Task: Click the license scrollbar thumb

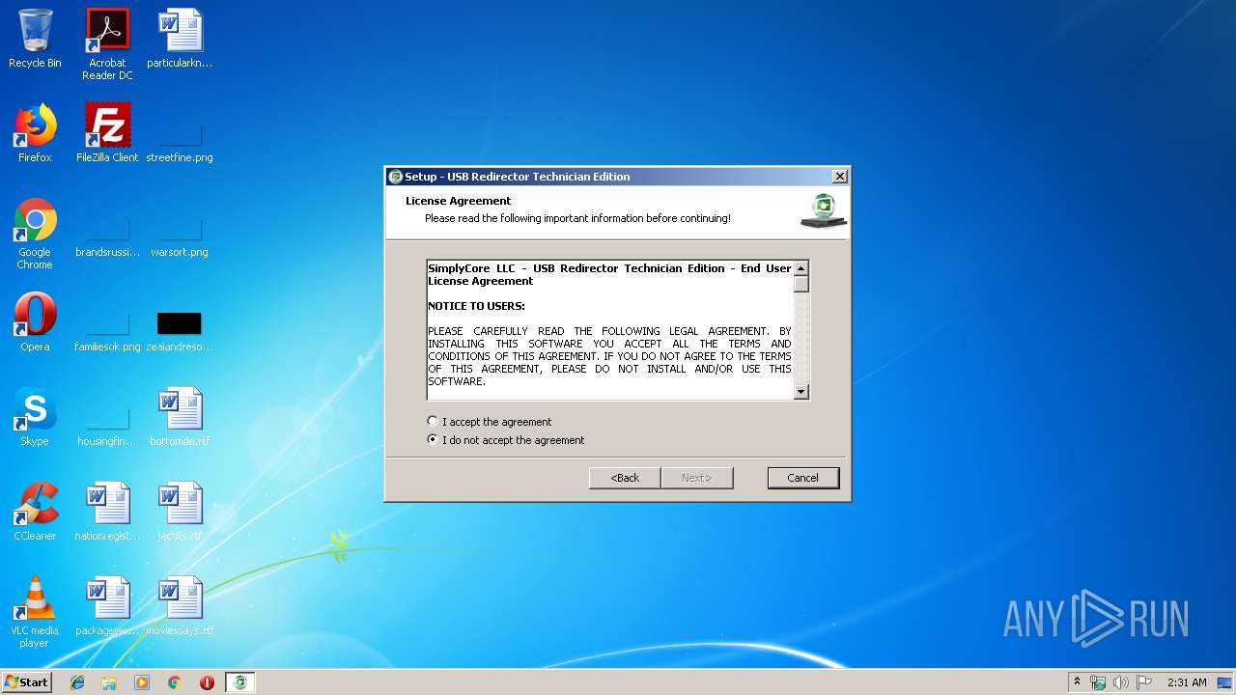Action: pos(801,284)
